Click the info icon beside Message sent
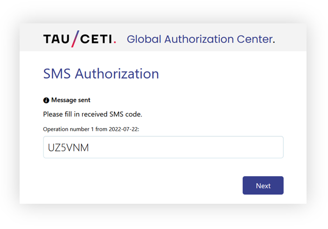 click(x=46, y=100)
